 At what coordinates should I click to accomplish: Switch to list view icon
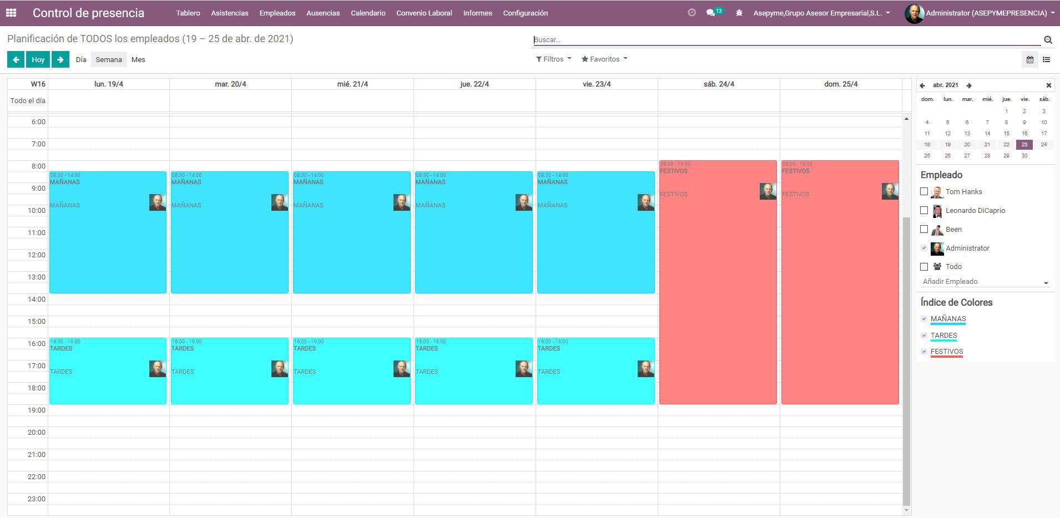point(1046,59)
